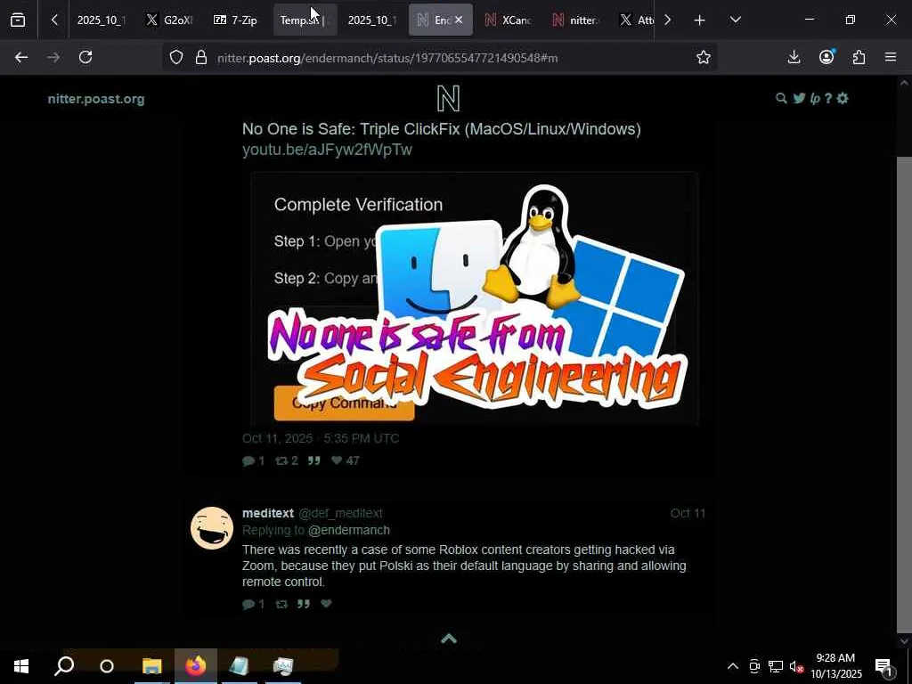This screenshot has width=912, height=684.
Task: Go back to the previous page
Action: click(x=21, y=57)
